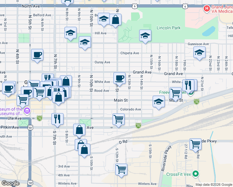Screen dimensions: 233x187
Task: Click the Map data copyright notice
Action: tap(214, 185)
